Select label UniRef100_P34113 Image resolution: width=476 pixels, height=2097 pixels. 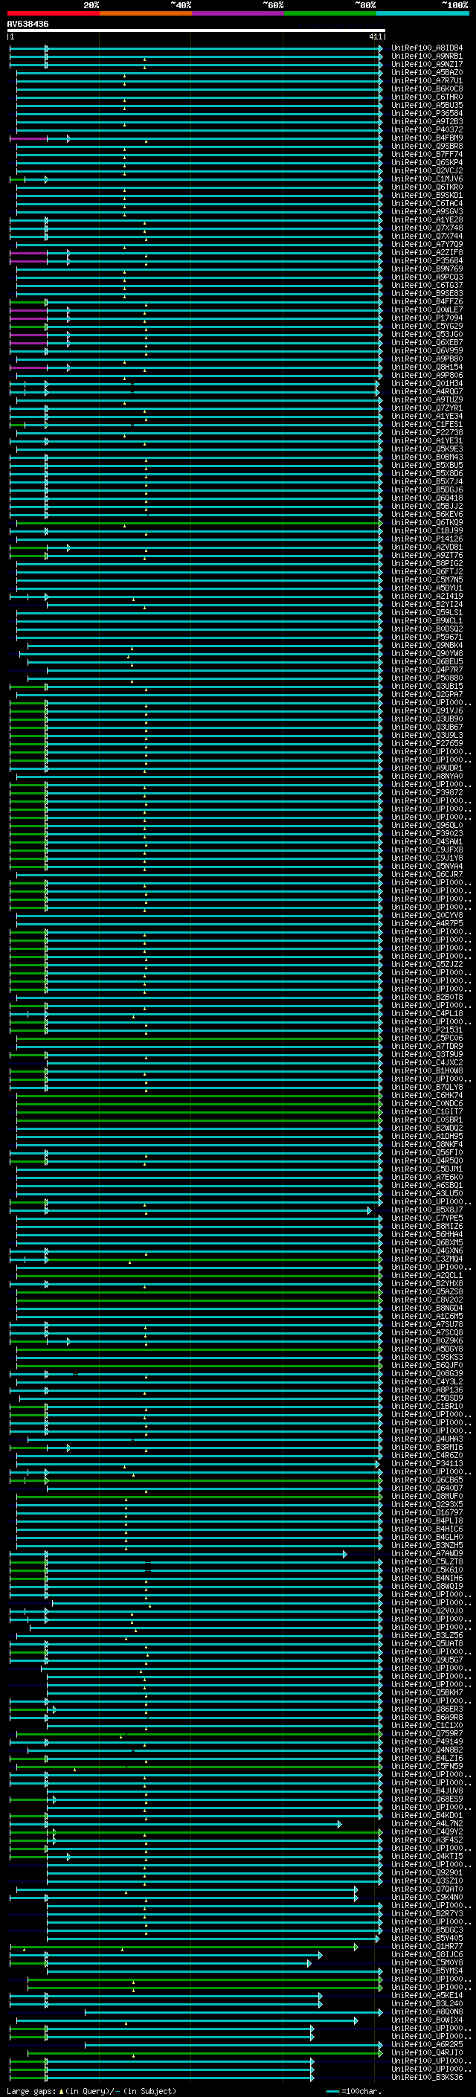[427, 1464]
